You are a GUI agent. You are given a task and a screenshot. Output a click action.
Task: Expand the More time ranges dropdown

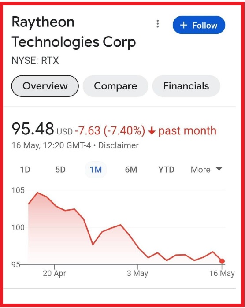click(x=206, y=170)
